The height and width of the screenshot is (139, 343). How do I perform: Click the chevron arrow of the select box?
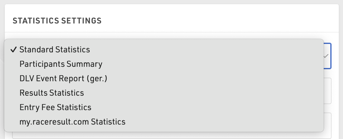tap(326, 56)
